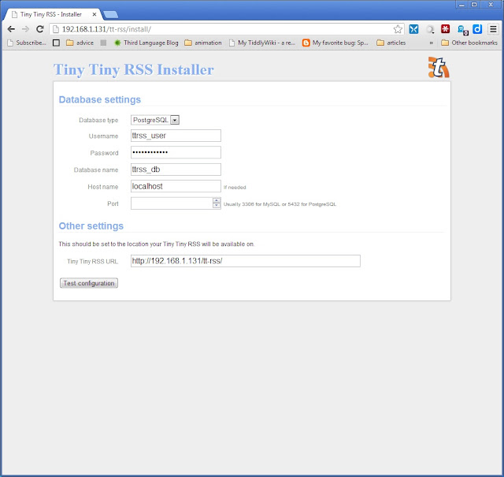Click the Other settings heading

[91, 226]
